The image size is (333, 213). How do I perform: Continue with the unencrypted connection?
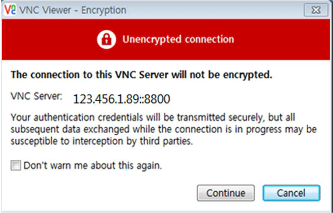(226, 193)
